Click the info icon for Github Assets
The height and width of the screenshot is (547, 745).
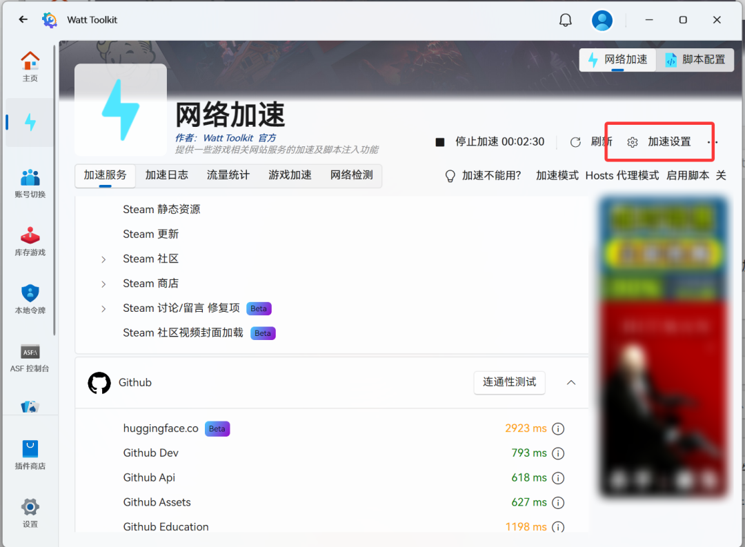(x=558, y=503)
